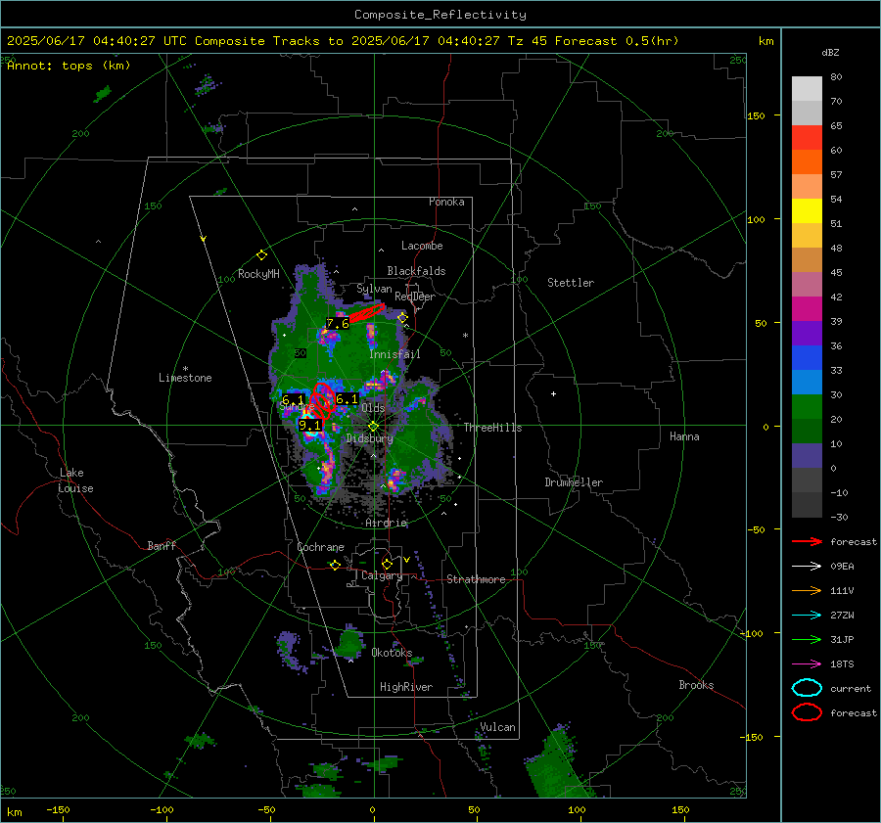This screenshot has width=881, height=823.
Task: Click the yellow diamond radar marker above Didsbury
Action: pos(373,427)
